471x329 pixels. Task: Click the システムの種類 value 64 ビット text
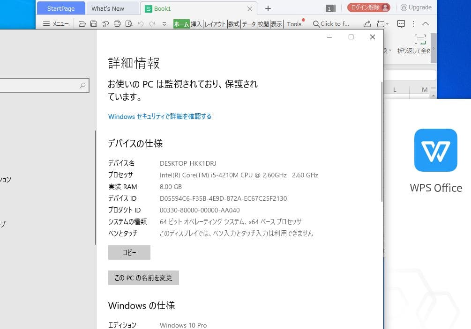pyautogui.click(x=231, y=222)
